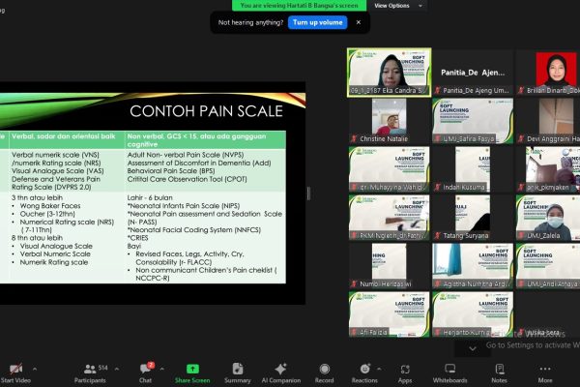The image size is (580, 387).
Task: Click the *CRIES line on slide
Action: click(x=137, y=238)
